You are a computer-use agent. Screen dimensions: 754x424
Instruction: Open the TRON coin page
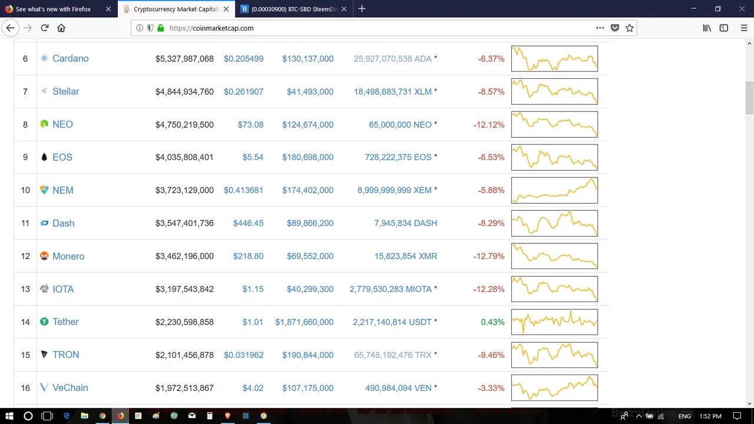[x=65, y=355]
